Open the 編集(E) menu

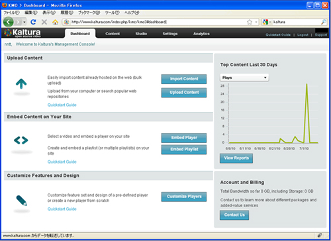click(31, 13)
